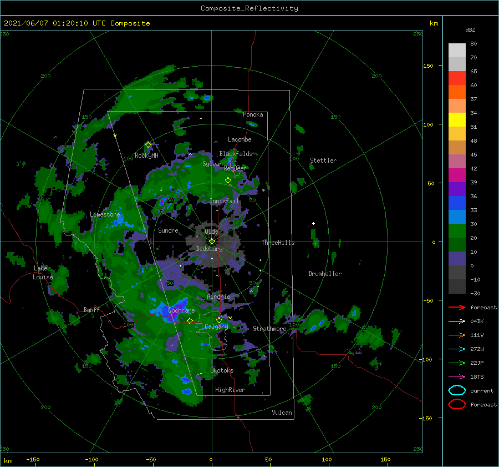Click the purple swatch below 39 dBZ
Image resolution: width=499 pixels, height=467 pixels.
click(x=457, y=189)
